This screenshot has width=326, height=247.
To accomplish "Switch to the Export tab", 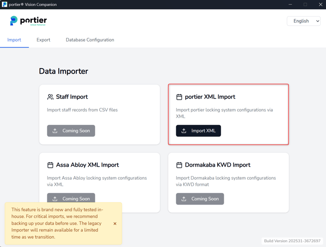I will (43, 40).
